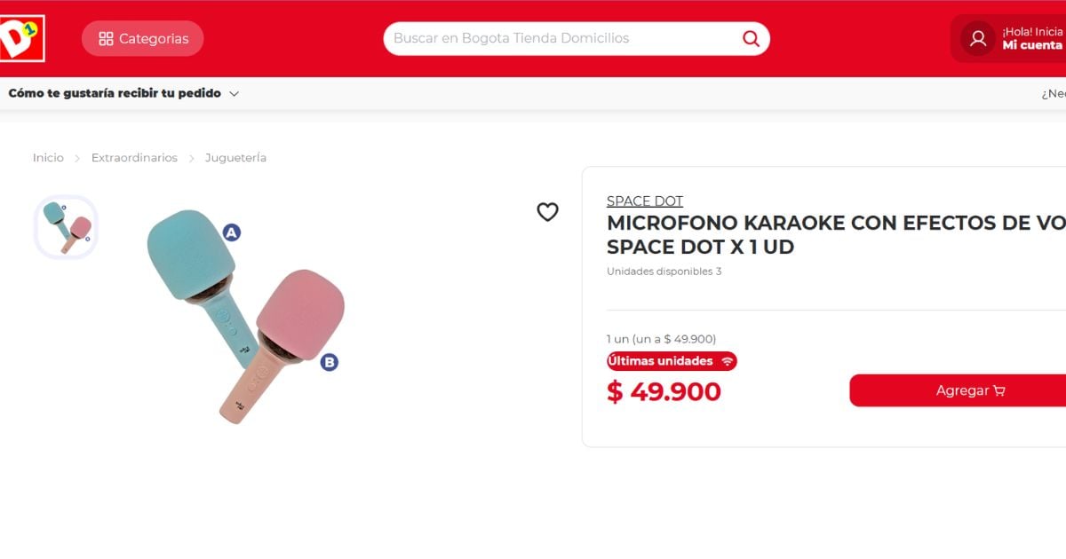Navigate to Inicio via the breadcrumb

(x=48, y=157)
